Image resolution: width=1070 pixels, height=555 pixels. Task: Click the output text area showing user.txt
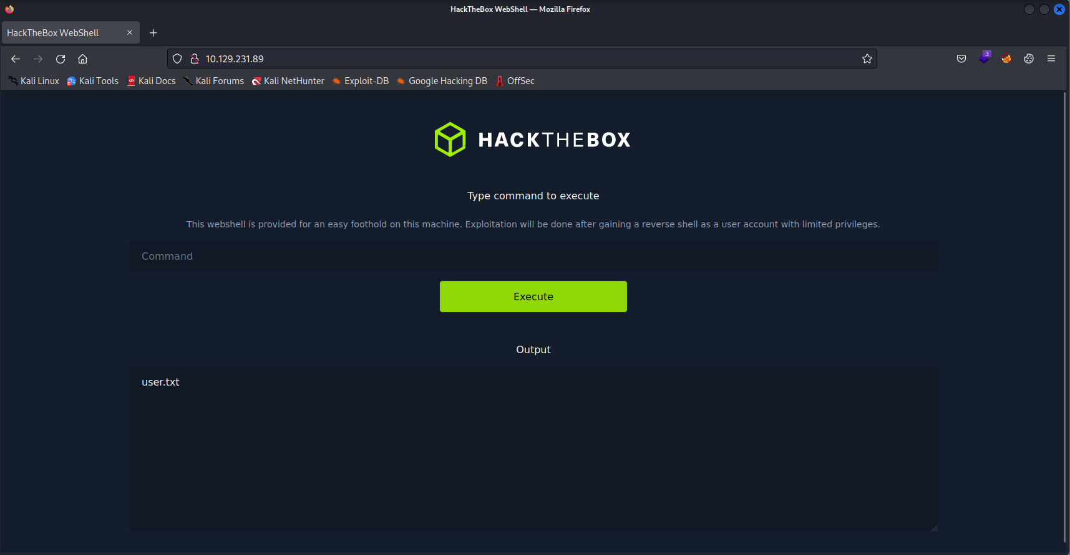[x=533, y=449]
